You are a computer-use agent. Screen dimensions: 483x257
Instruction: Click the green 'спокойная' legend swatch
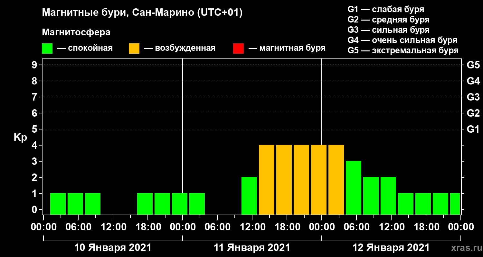pos(47,49)
